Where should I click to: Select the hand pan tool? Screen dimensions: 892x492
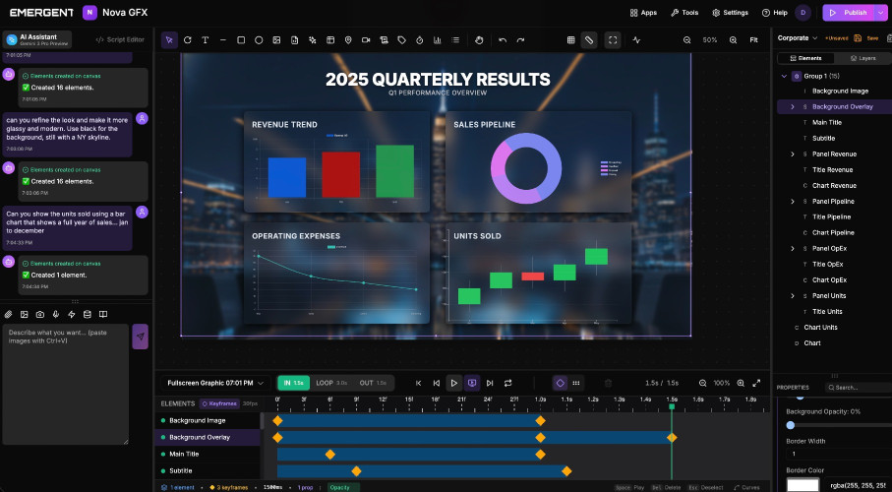[x=479, y=40]
